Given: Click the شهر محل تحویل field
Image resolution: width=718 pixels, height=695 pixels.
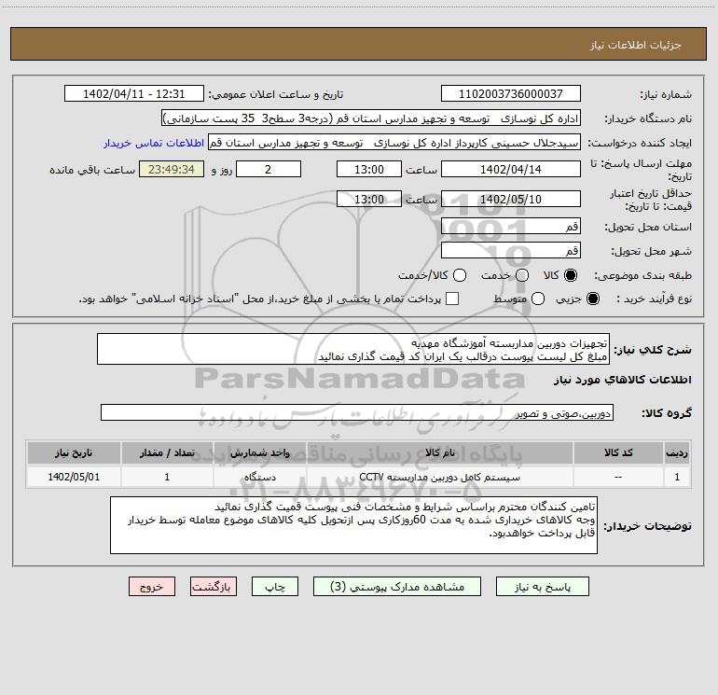Looking at the screenshot, I should point(511,250).
